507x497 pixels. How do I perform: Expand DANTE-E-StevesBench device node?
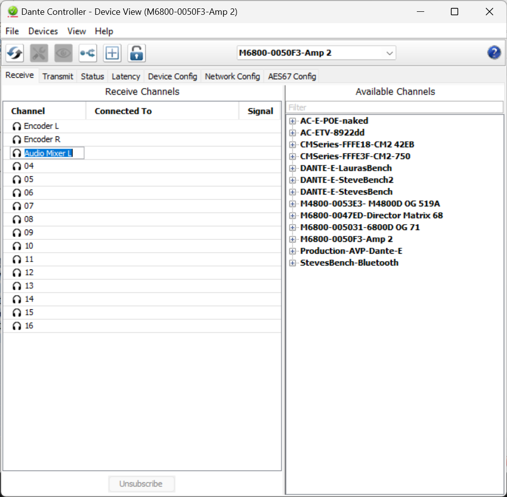click(x=293, y=192)
